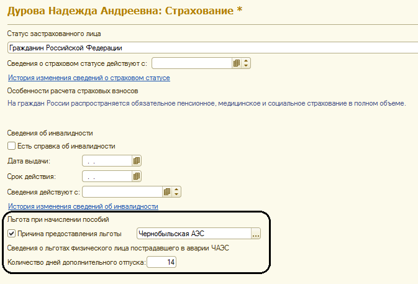The image size is (418, 284).
Task: Click the blue text about граждан России insurance
Action: click(207, 103)
